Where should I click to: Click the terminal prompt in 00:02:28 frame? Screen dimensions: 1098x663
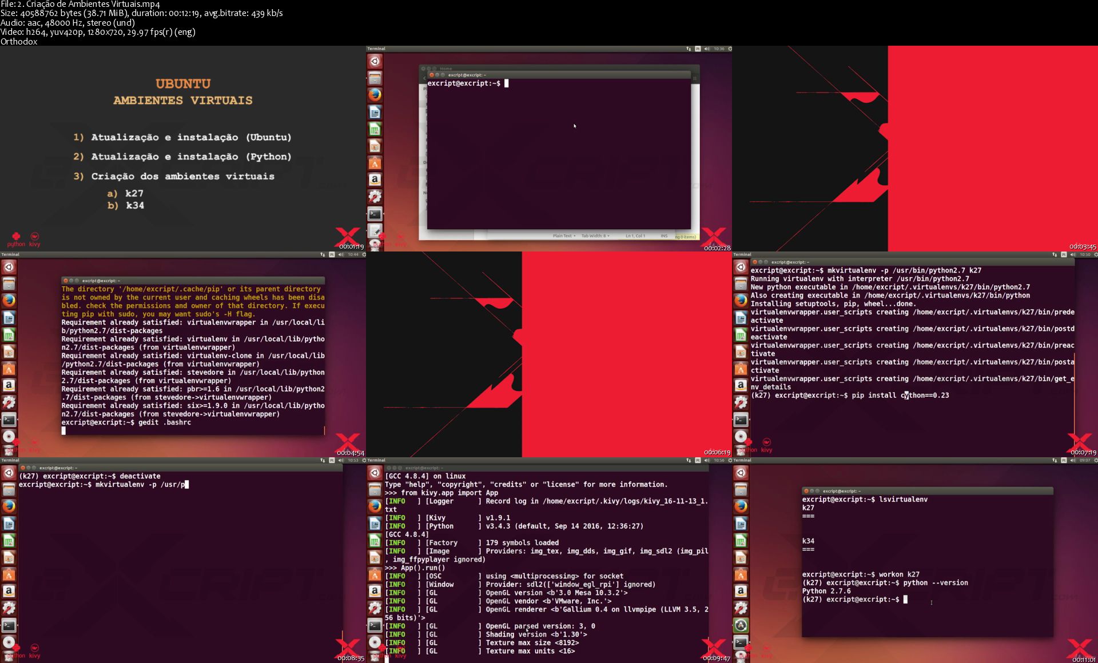tap(464, 83)
